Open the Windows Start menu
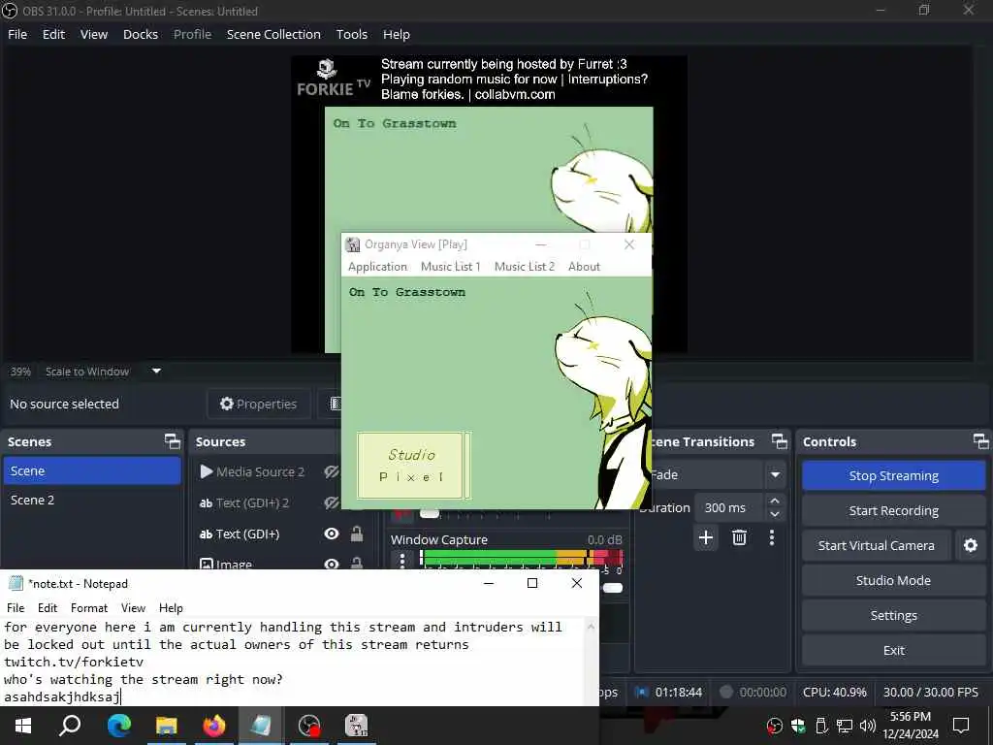The image size is (993, 745). point(23,726)
